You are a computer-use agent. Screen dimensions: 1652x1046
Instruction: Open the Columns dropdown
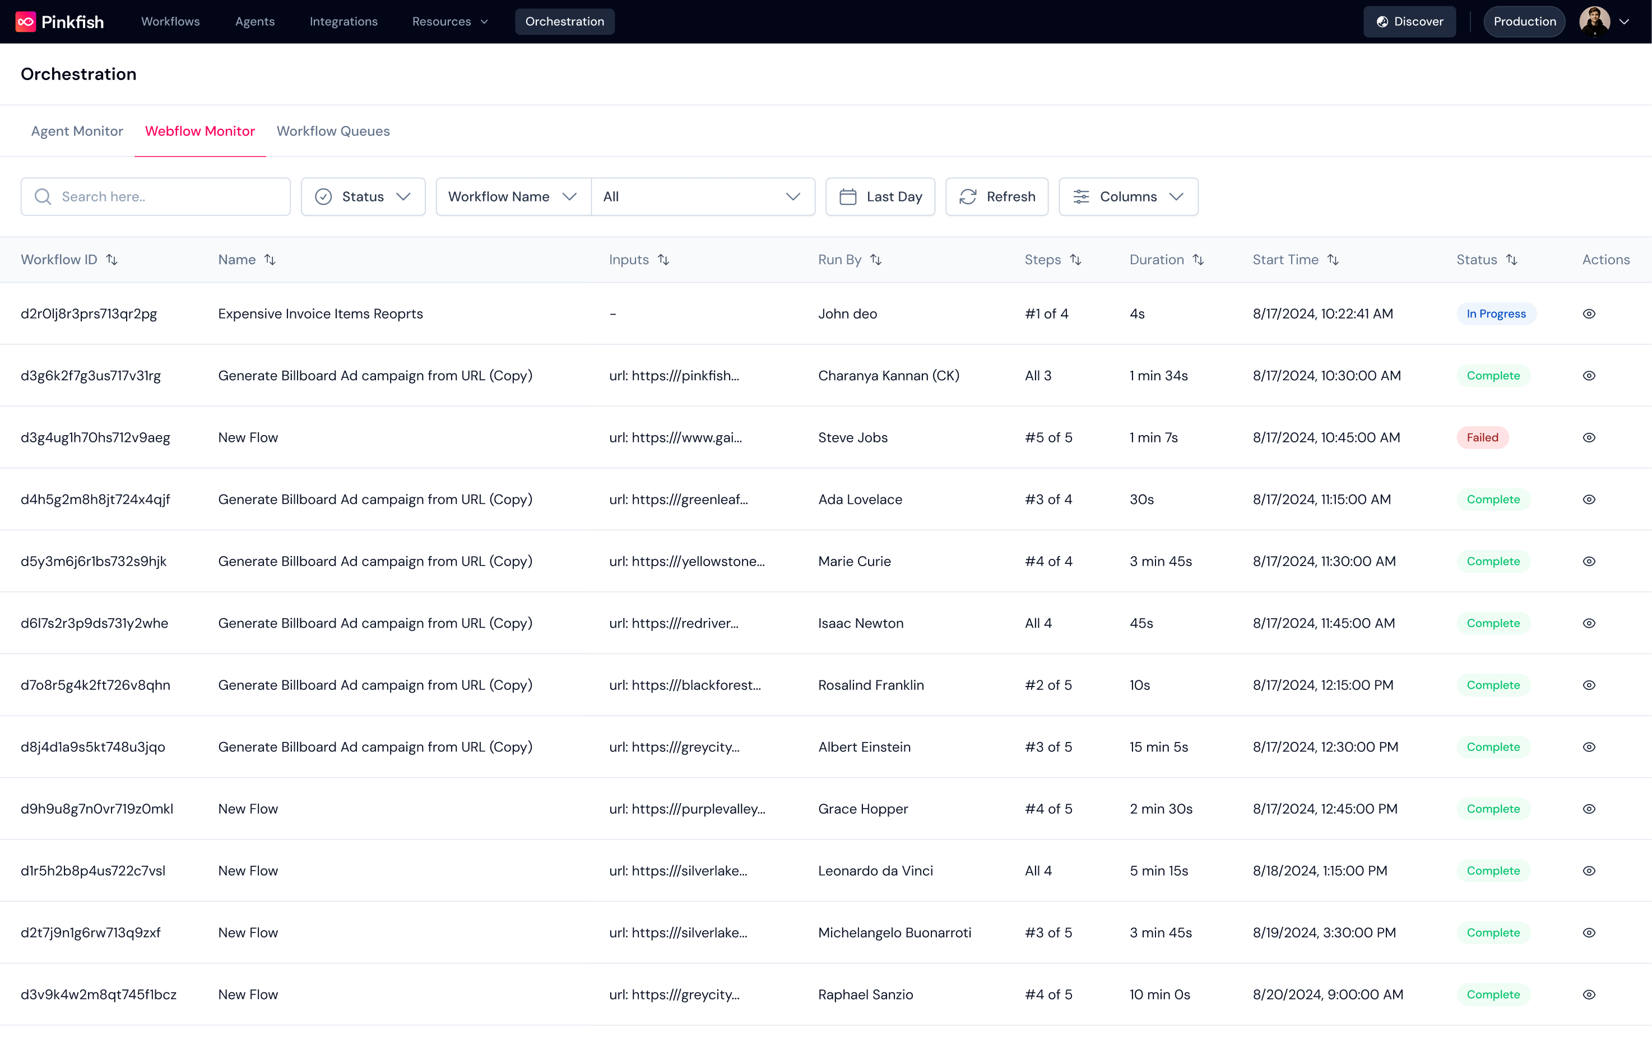point(1128,197)
